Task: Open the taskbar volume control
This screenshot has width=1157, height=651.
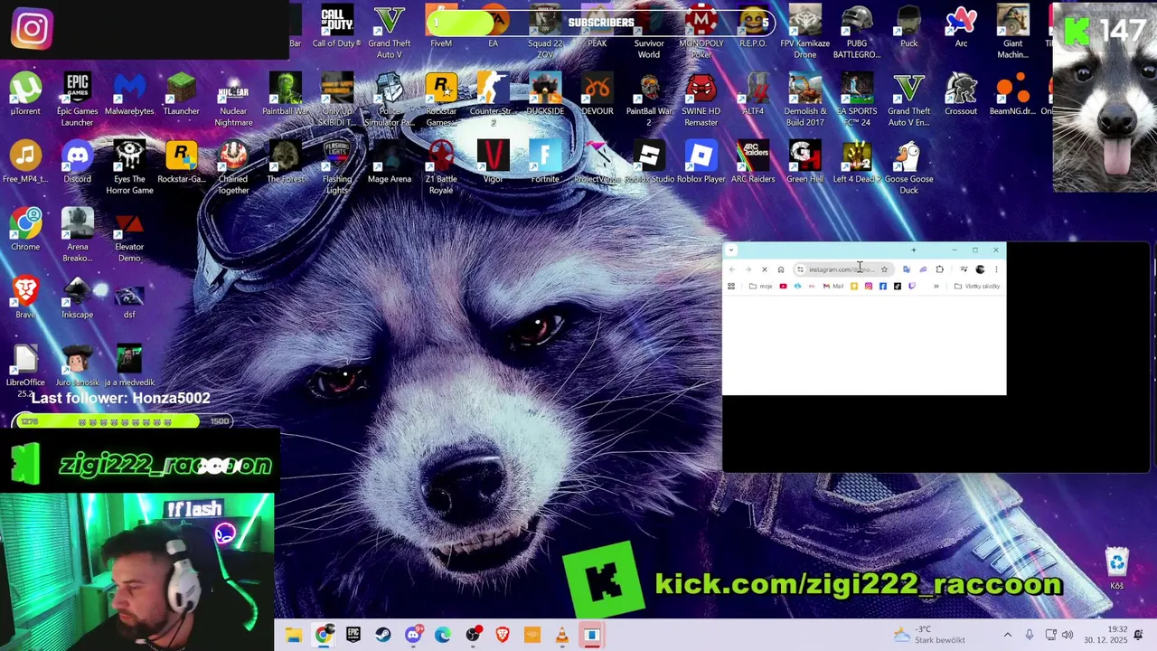Action: (x=1068, y=635)
